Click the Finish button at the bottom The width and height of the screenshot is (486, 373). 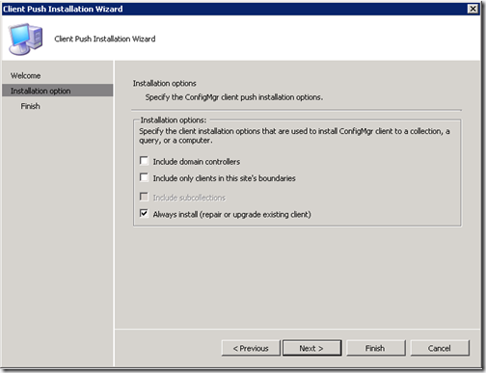tap(375, 348)
